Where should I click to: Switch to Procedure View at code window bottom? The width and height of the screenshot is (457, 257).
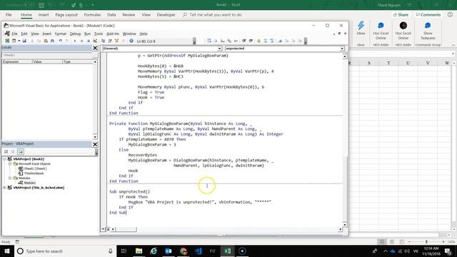pos(103,229)
